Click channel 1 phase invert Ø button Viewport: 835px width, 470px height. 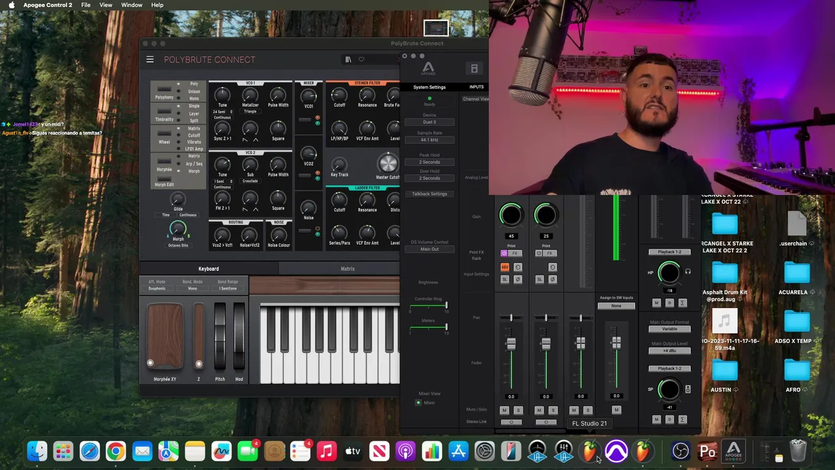(518, 279)
